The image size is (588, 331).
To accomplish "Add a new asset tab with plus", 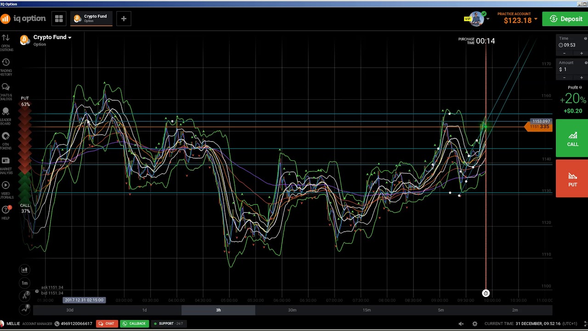I will [x=124, y=19].
